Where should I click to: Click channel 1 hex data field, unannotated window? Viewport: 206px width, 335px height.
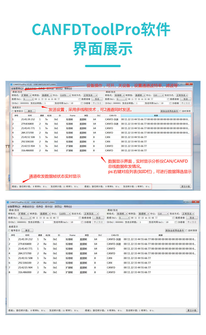click(x=55, y=218)
